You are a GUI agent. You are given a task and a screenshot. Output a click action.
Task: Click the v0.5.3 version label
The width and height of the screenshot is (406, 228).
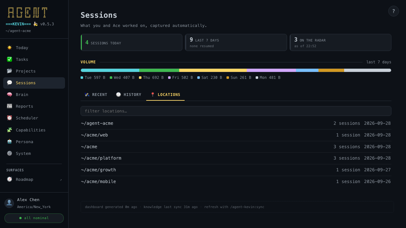[x=47, y=24]
